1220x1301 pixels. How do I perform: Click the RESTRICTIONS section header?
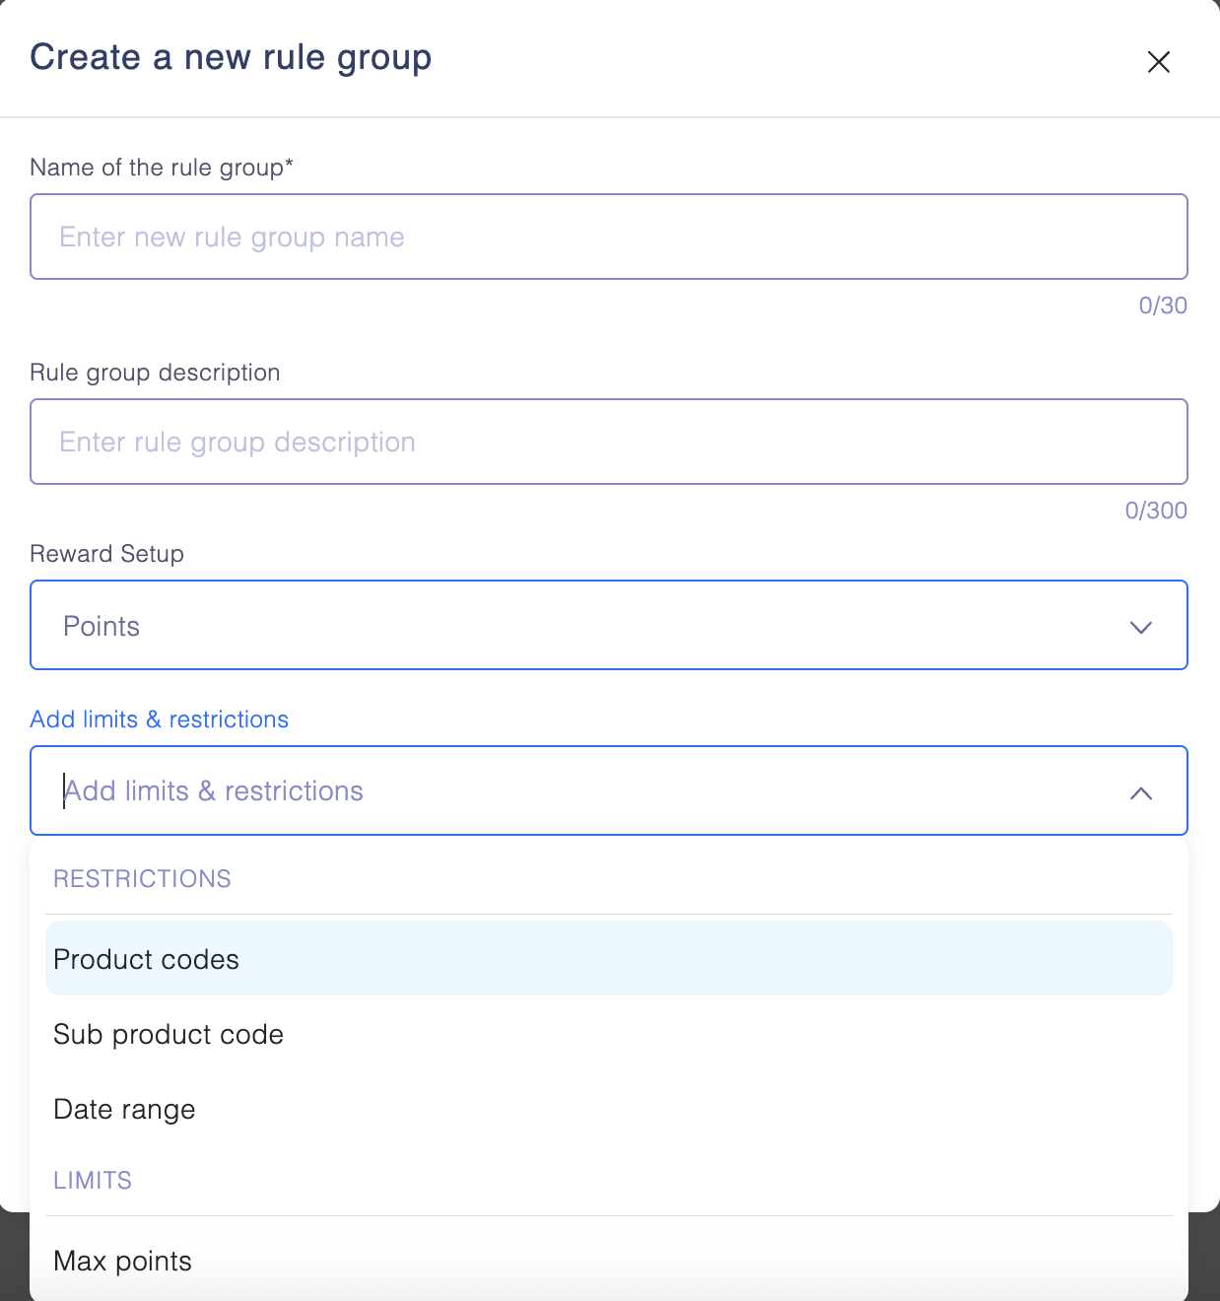(x=142, y=879)
